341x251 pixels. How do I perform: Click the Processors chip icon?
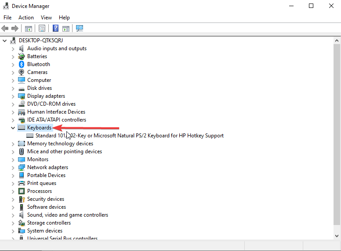click(21, 191)
